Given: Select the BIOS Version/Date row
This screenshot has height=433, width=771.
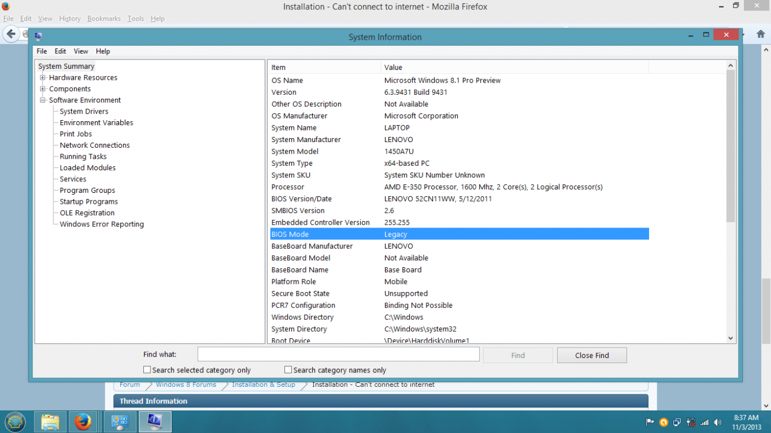Looking at the screenshot, I should coord(459,199).
